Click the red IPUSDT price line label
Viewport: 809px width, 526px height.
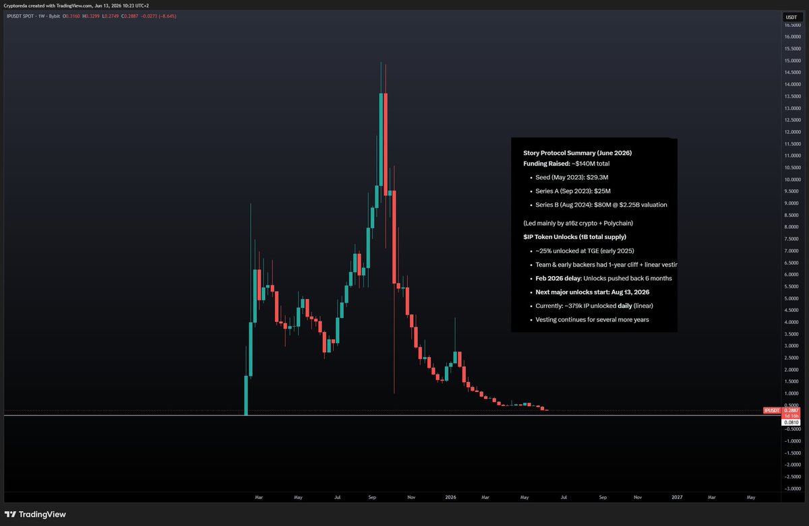coord(772,410)
